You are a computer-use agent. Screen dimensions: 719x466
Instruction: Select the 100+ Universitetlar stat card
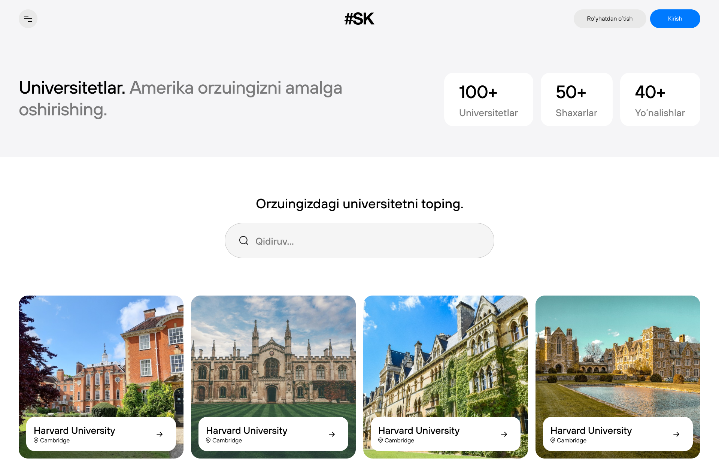[488, 100]
